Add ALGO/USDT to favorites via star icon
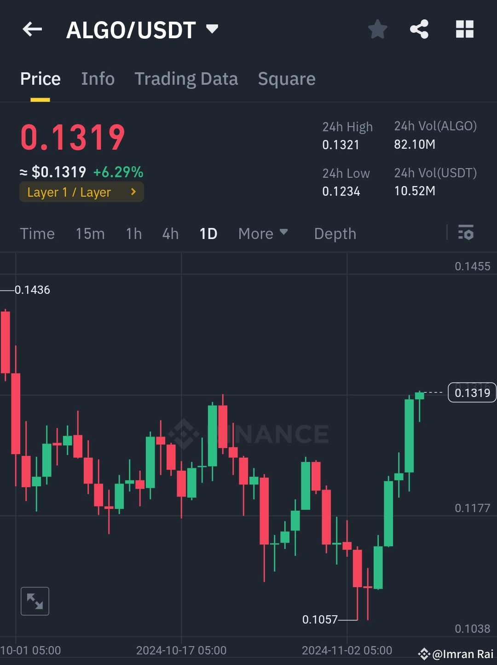The image size is (497, 665). tap(377, 29)
